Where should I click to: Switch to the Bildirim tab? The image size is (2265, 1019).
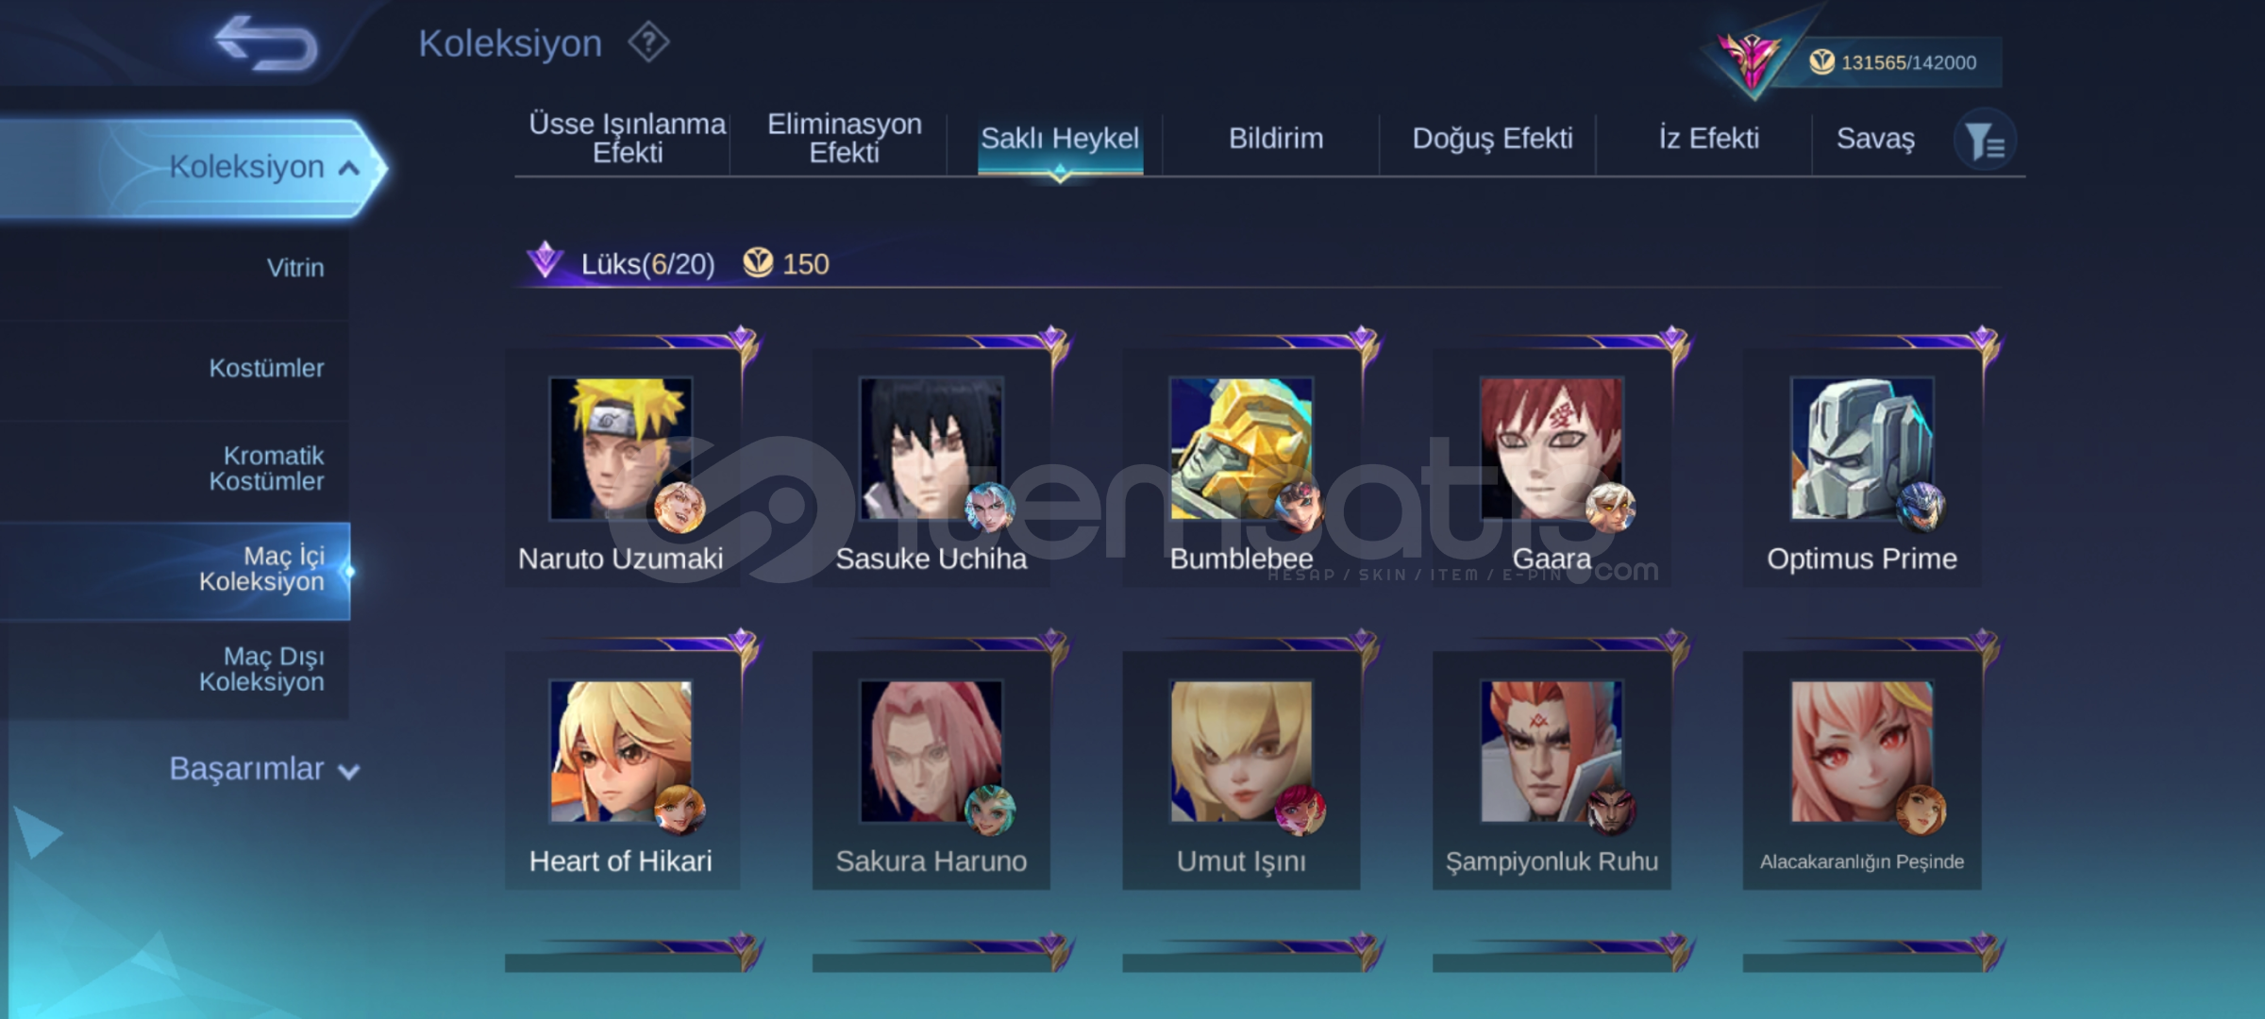tap(1276, 139)
